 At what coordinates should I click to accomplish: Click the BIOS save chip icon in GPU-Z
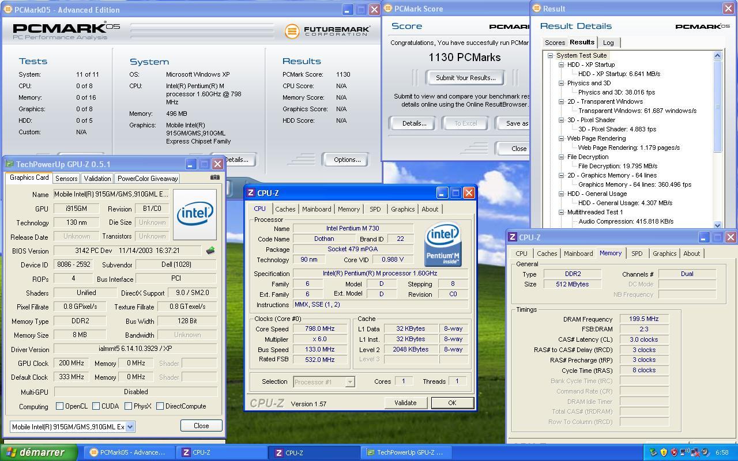click(210, 251)
